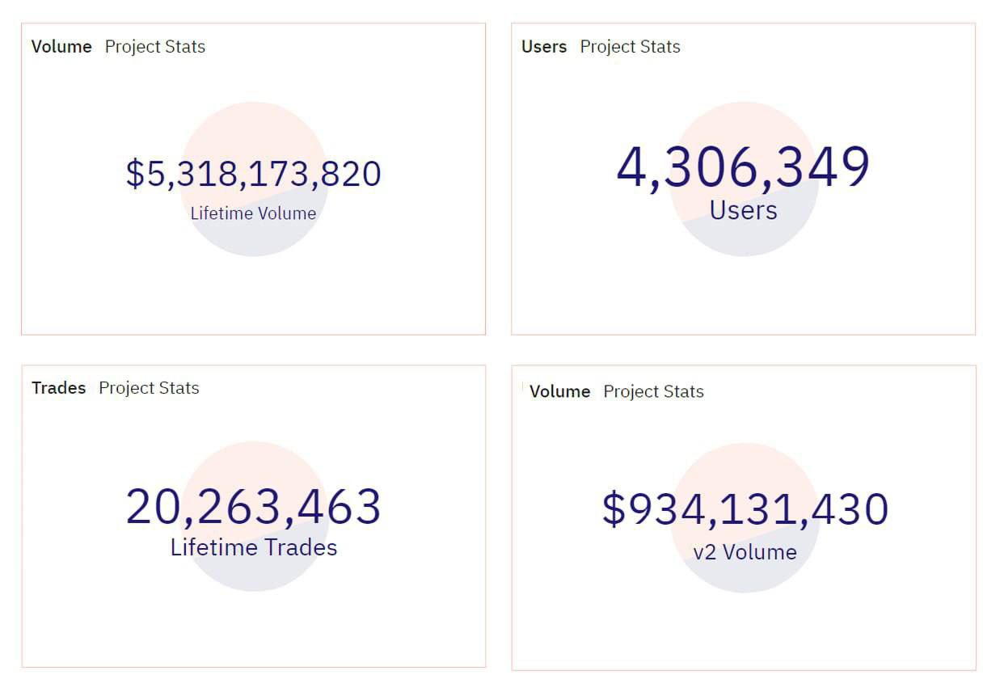
Task: Select the 20,263,463 counter value
Action: coord(253,507)
